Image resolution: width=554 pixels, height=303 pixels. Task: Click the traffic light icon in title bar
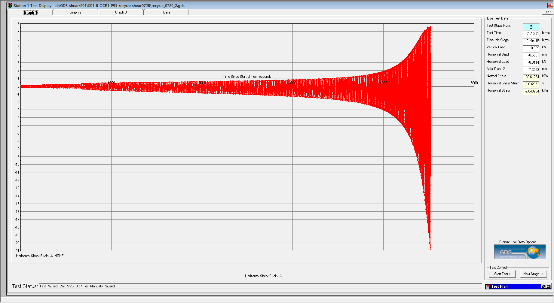[10, 5]
